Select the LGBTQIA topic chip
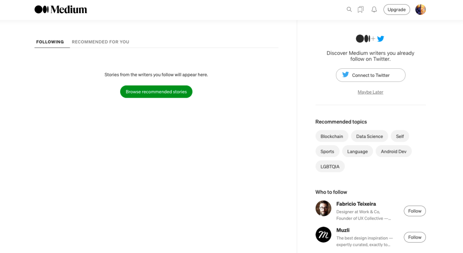This screenshot has width=463, height=253. click(x=330, y=167)
